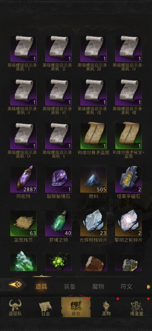This screenshot has height=331, width=152.
Task: Select the 黑暗螺旋启示录 黑帆·I scroll
Action: point(23,49)
